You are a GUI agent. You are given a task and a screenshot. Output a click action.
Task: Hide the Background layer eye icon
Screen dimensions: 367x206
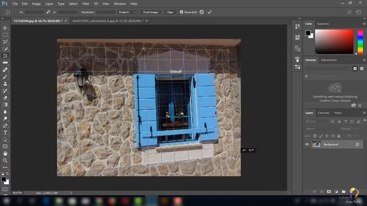[307, 144]
